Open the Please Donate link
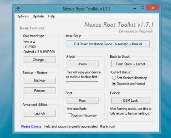Image resolution: width=171 pixels, height=138 pixels. 31,126
